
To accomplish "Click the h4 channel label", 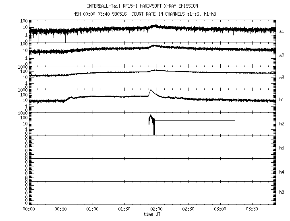I will point(282,172).
